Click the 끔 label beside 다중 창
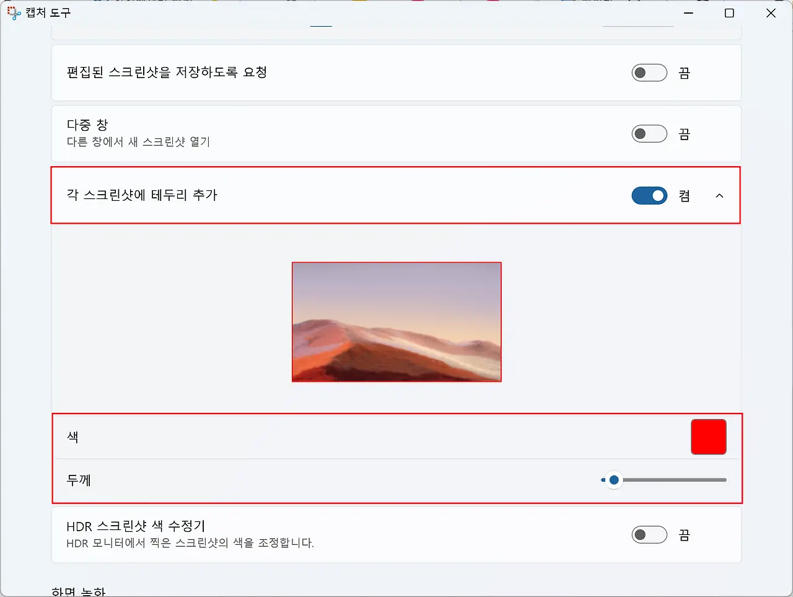This screenshot has width=793, height=597. [x=683, y=133]
